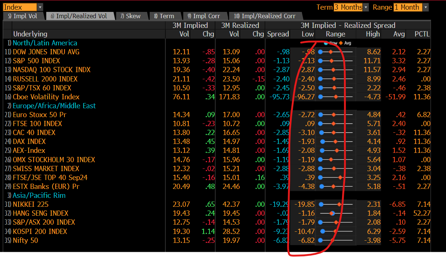Sort by the High column header
This screenshot has width=446, height=257.
coord(373,34)
